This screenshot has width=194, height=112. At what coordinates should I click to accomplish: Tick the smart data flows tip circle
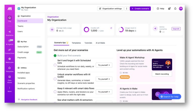pos(55,92)
